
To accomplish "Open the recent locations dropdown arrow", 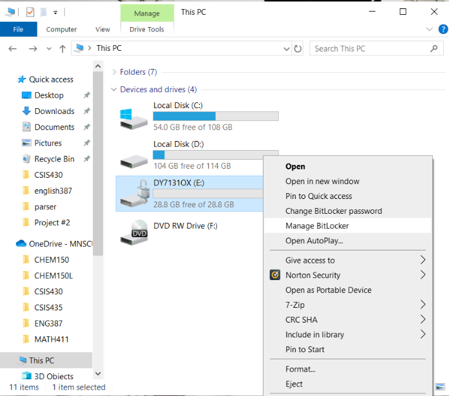I will click(x=49, y=49).
